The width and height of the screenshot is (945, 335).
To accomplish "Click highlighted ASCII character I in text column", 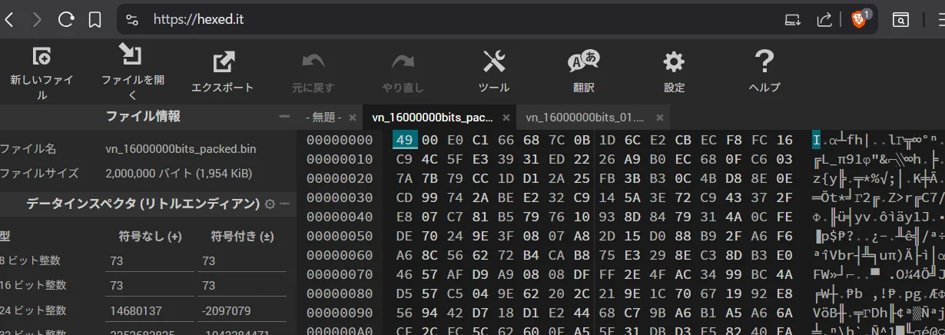I will tap(816, 141).
